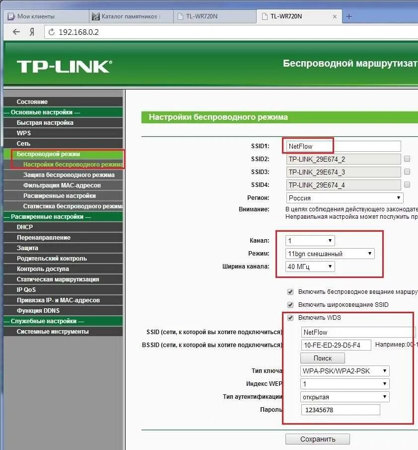Open Статическая маршрутизация menu item
418x450 pixels.
[63, 279]
